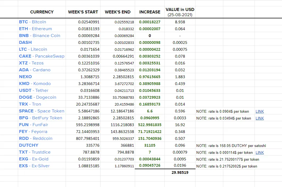Open the LINK in the SPACE token row
This screenshot has width=282, height=187.
click(x=259, y=111)
